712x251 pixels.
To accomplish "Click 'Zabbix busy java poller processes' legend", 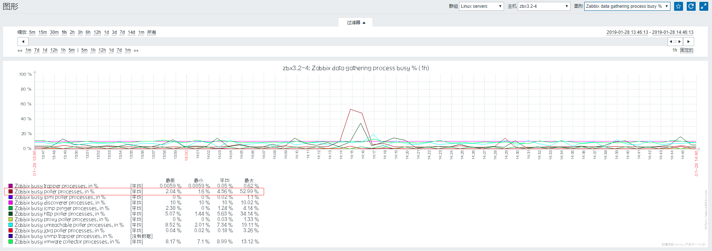I will pyautogui.click(x=59, y=231).
